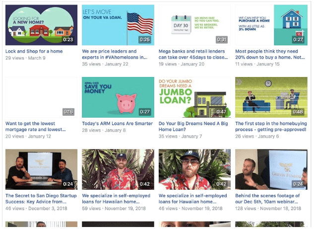
Task: Open 'Want to get the lowest mortgage rate' link
Action: tap(35, 127)
